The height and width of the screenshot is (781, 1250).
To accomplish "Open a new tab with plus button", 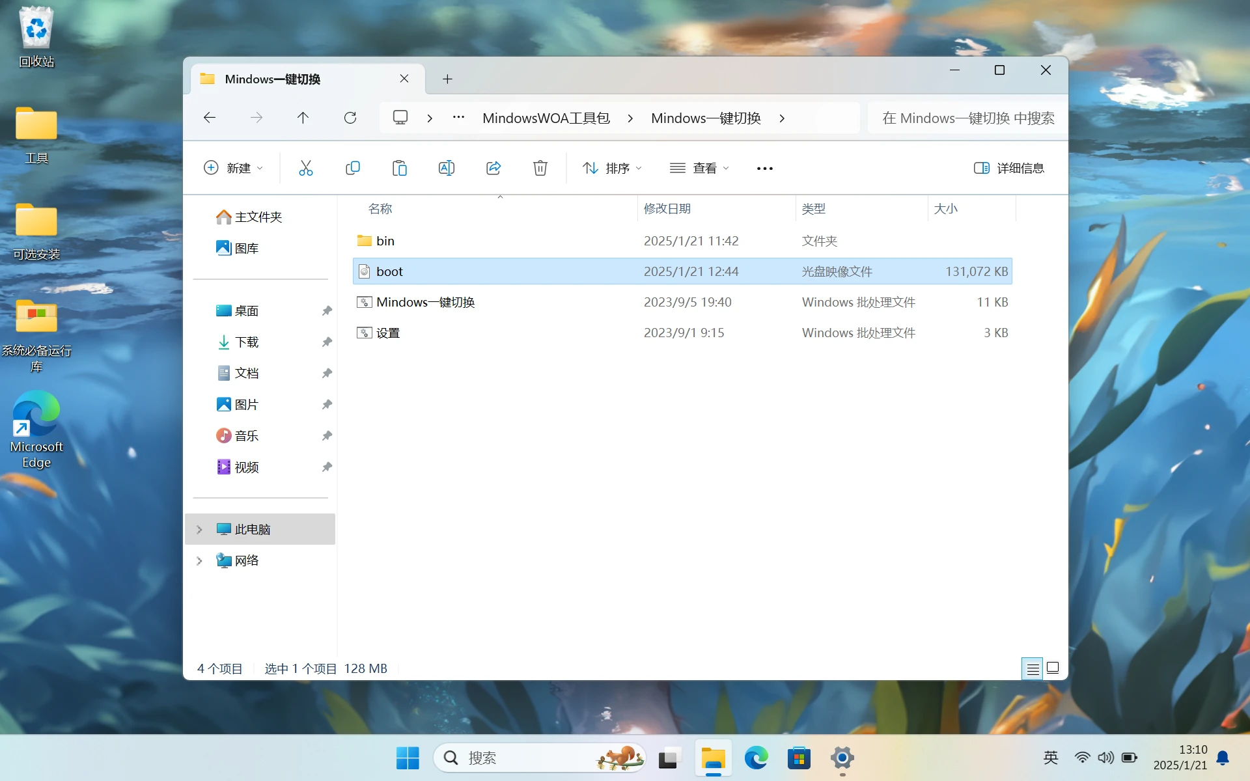I will coord(447,79).
